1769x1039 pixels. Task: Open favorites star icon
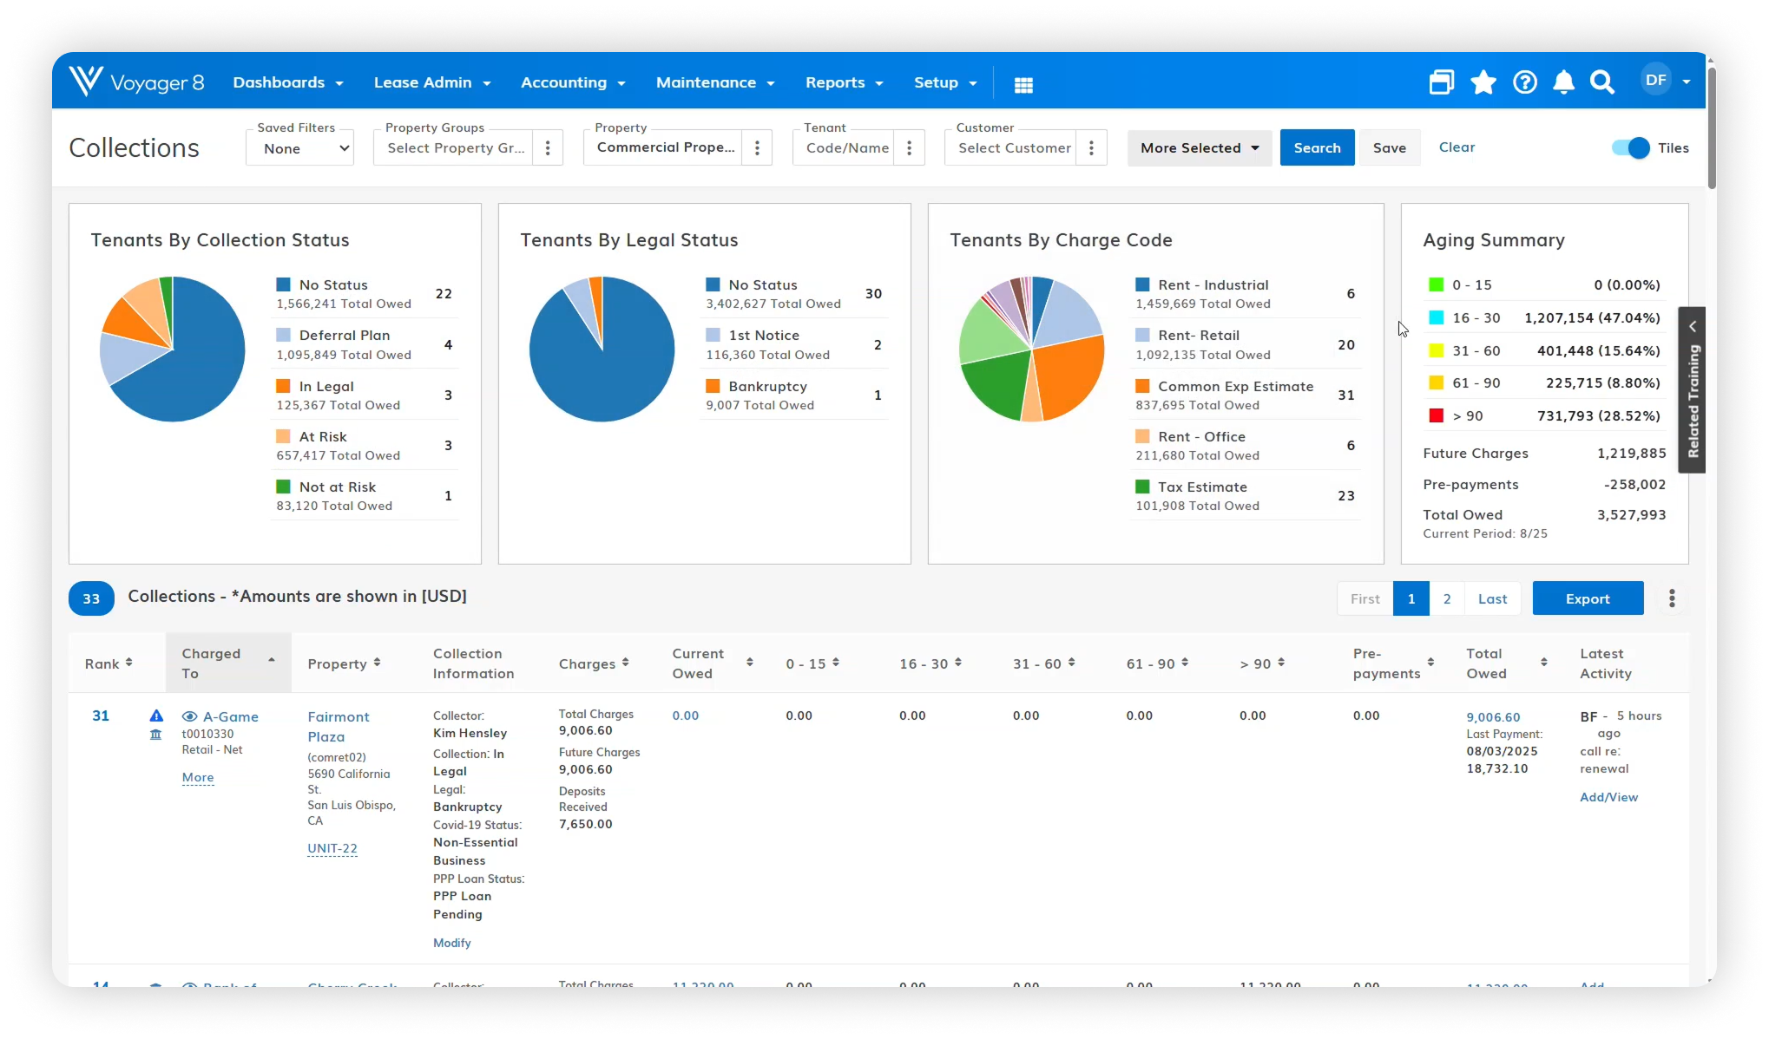coord(1483,82)
